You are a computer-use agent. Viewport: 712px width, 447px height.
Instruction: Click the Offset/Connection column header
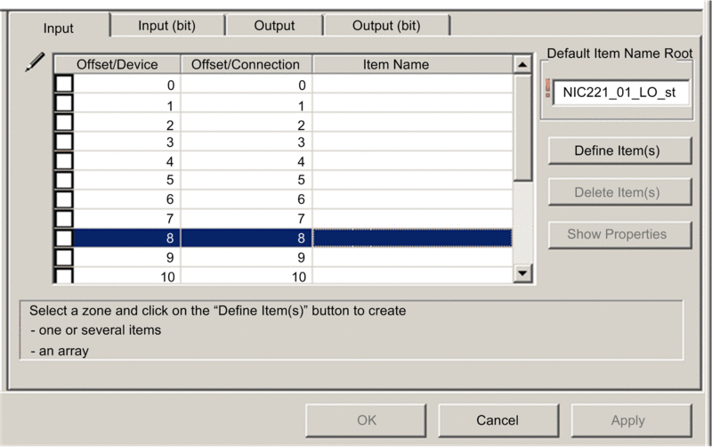(247, 64)
